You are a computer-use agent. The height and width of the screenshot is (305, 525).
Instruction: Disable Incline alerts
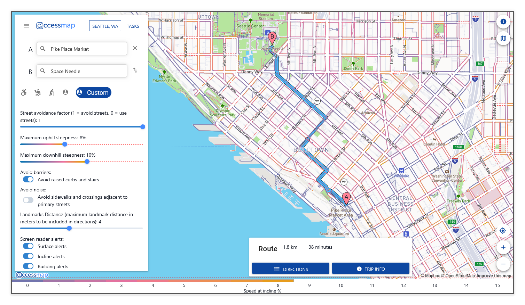(x=28, y=256)
